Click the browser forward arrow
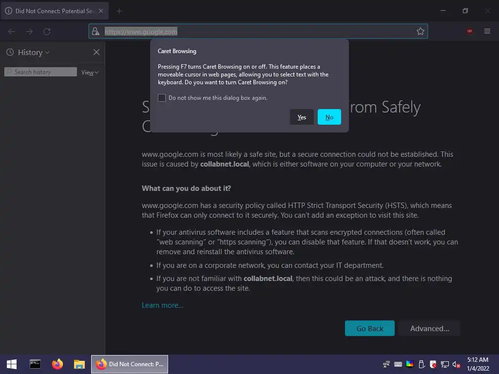 29,32
